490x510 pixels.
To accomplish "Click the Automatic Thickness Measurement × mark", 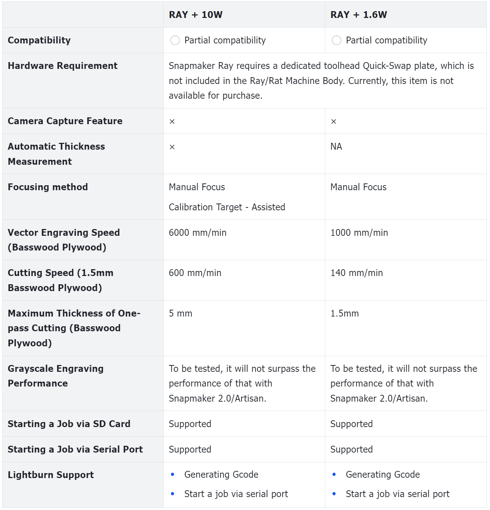I will pyautogui.click(x=172, y=147).
